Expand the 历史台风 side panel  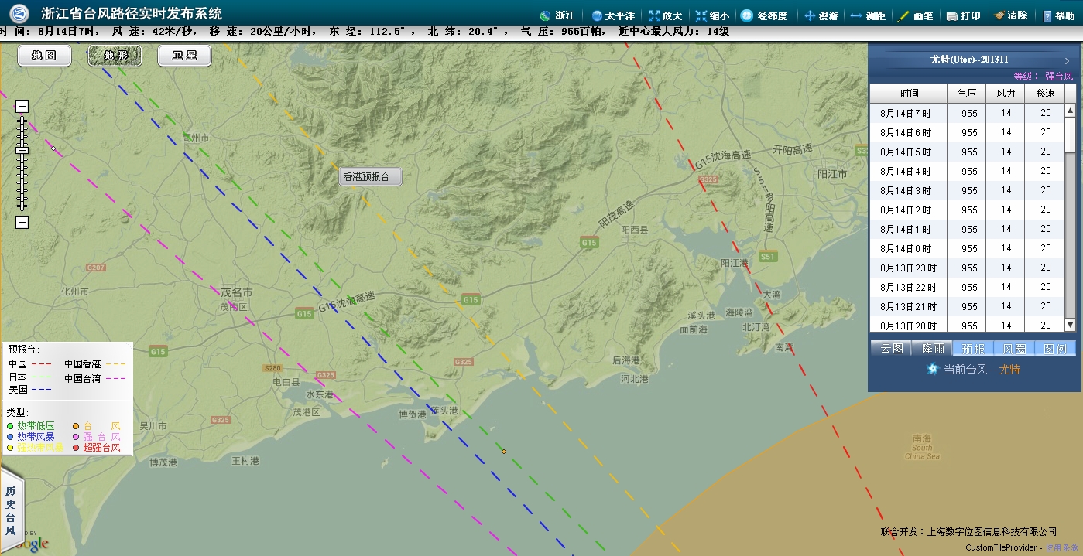tap(11, 511)
